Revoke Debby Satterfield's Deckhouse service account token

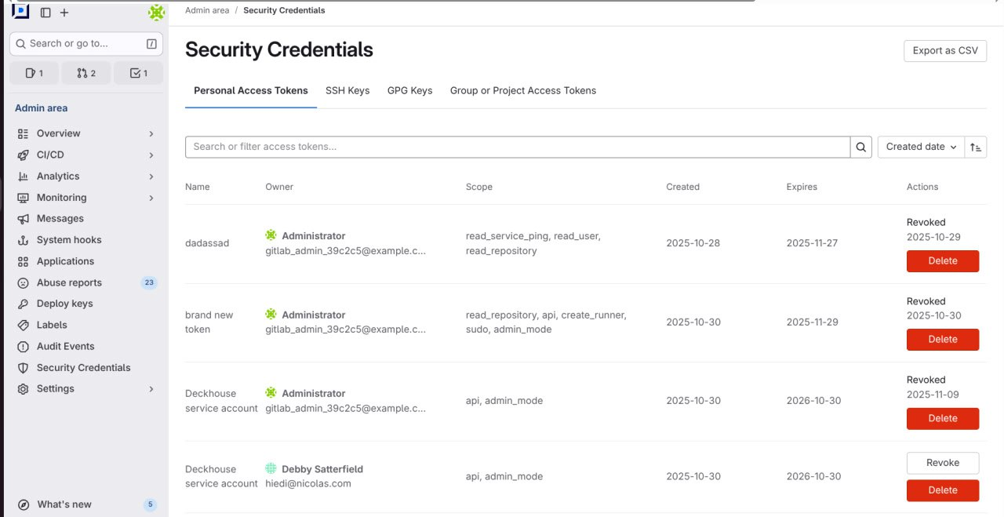[942, 463]
